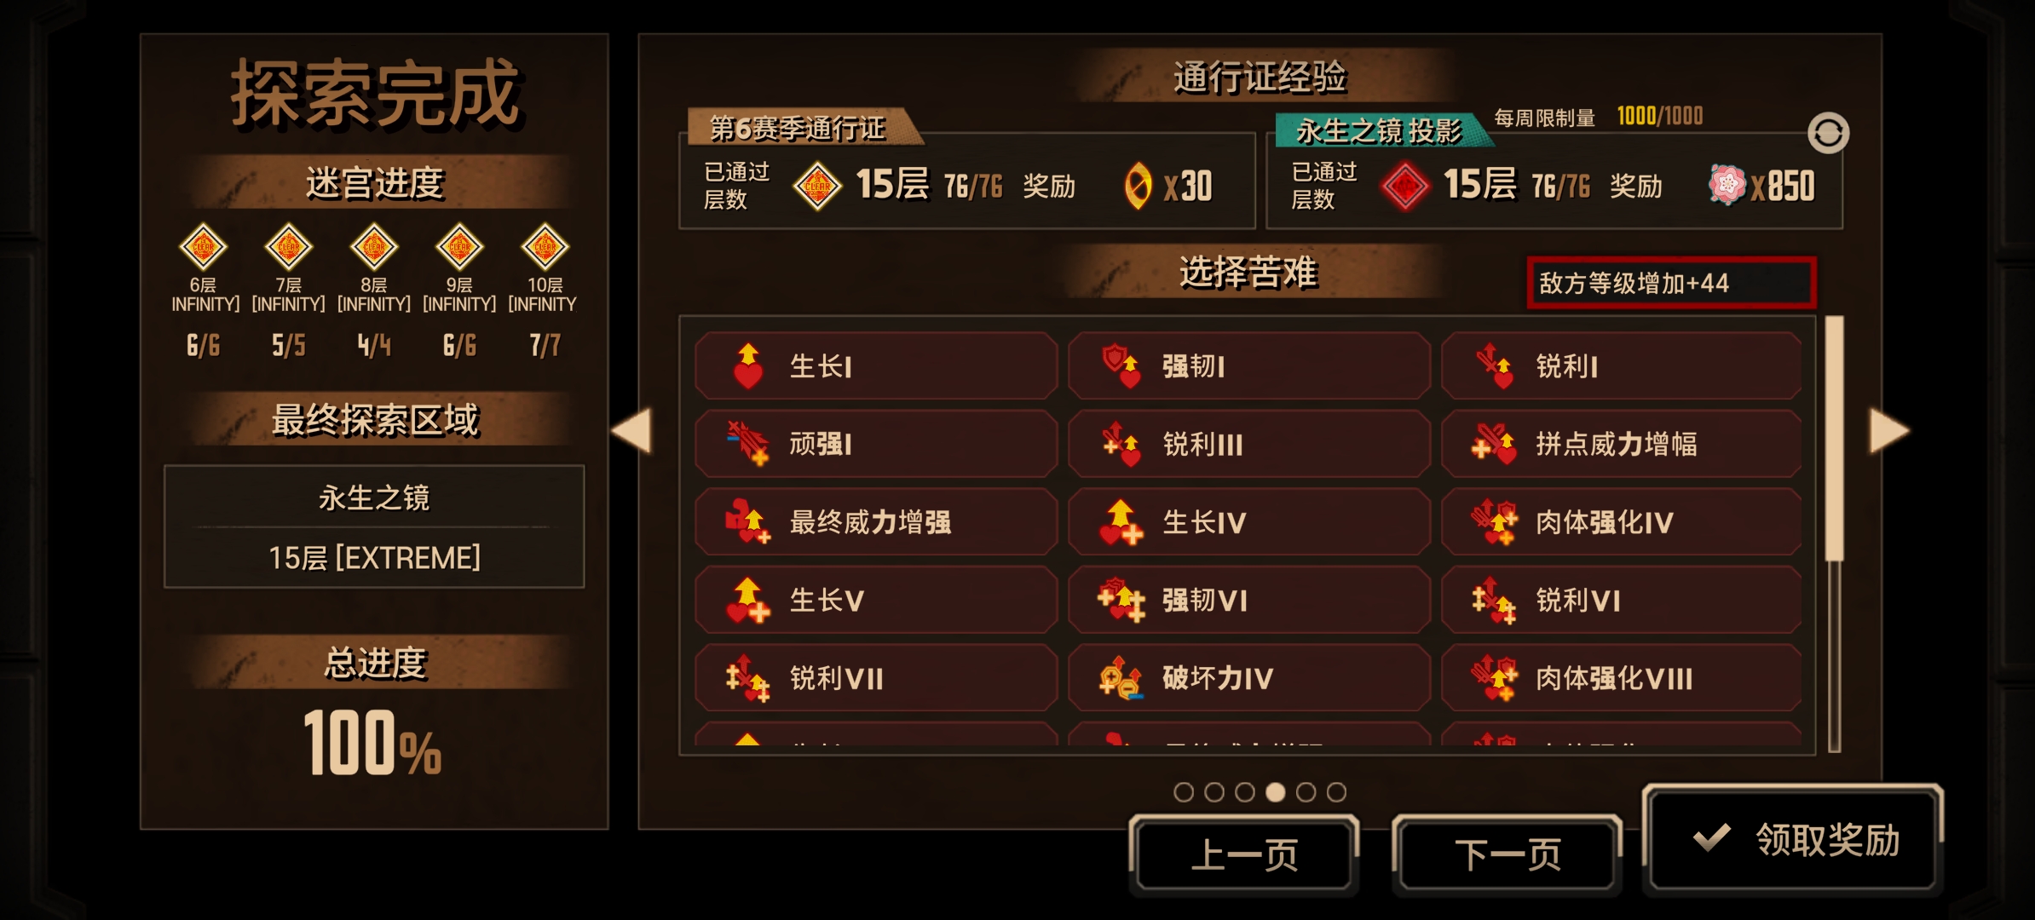Switch to 永生之镜 投影 tab
2035x920 pixels.
1381,130
